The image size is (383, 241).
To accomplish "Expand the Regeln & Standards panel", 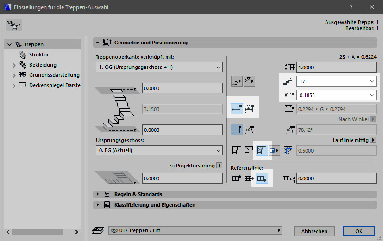I will [97, 194].
